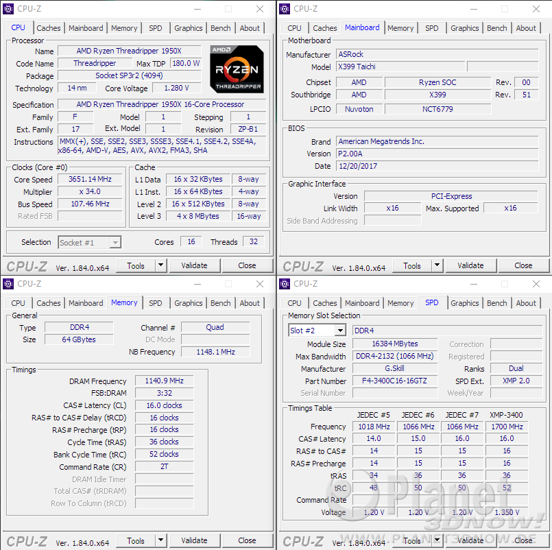Click CPU-Z app icon in Mainboard window title
552x550 pixels.
click(x=285, y=9)
